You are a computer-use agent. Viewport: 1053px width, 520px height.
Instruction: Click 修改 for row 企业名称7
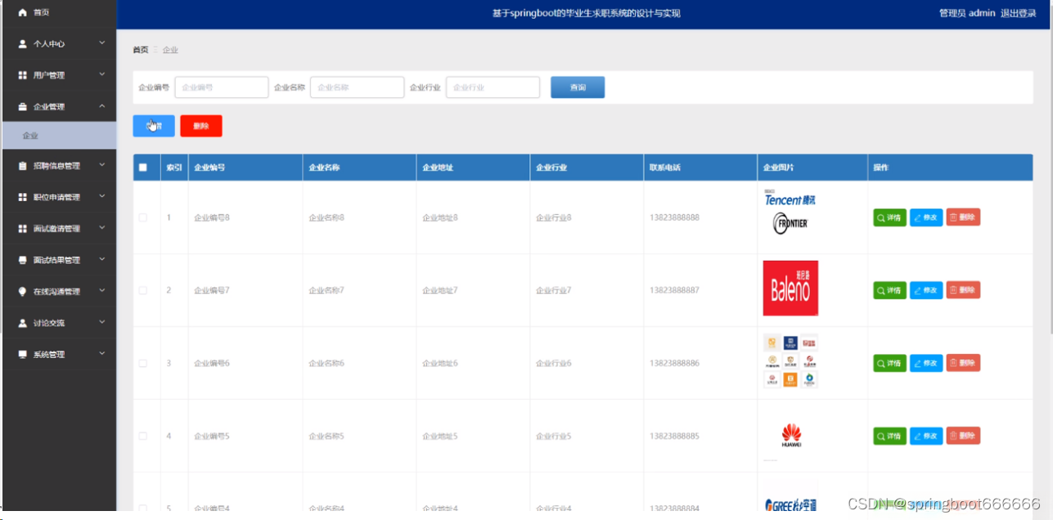click(x=926, y=290)
